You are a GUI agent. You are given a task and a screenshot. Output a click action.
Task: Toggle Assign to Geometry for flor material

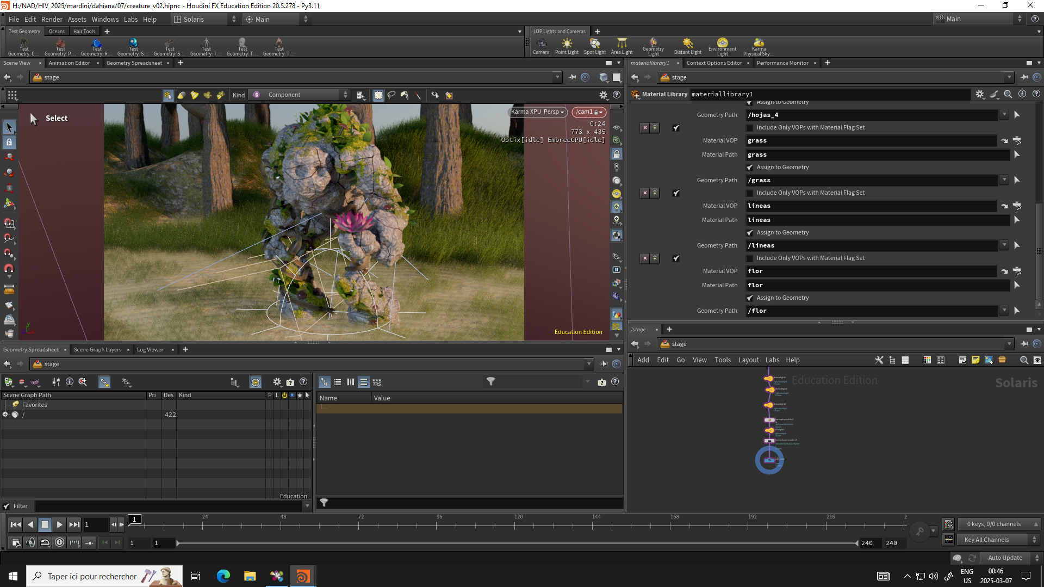click(750, 298)
